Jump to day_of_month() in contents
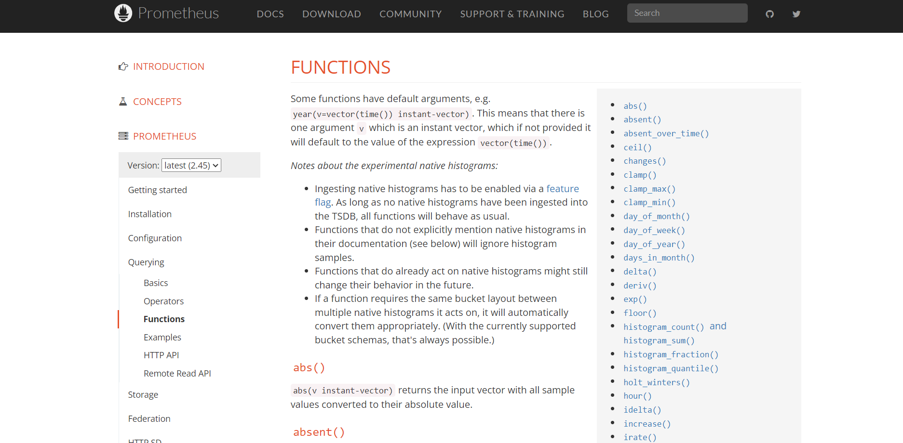903x443 pixels. coord(657,216)
